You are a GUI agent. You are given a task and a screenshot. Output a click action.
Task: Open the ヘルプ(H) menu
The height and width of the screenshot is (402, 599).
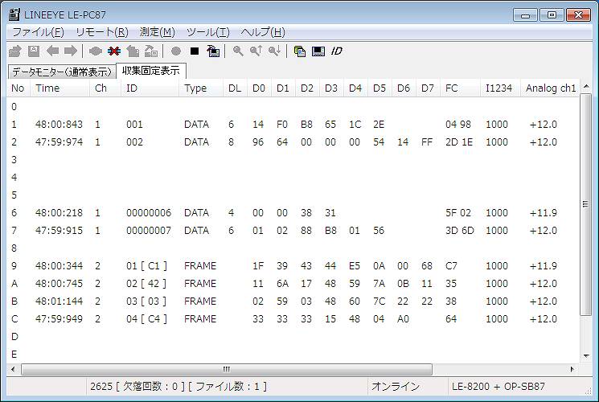pos(263,32)
